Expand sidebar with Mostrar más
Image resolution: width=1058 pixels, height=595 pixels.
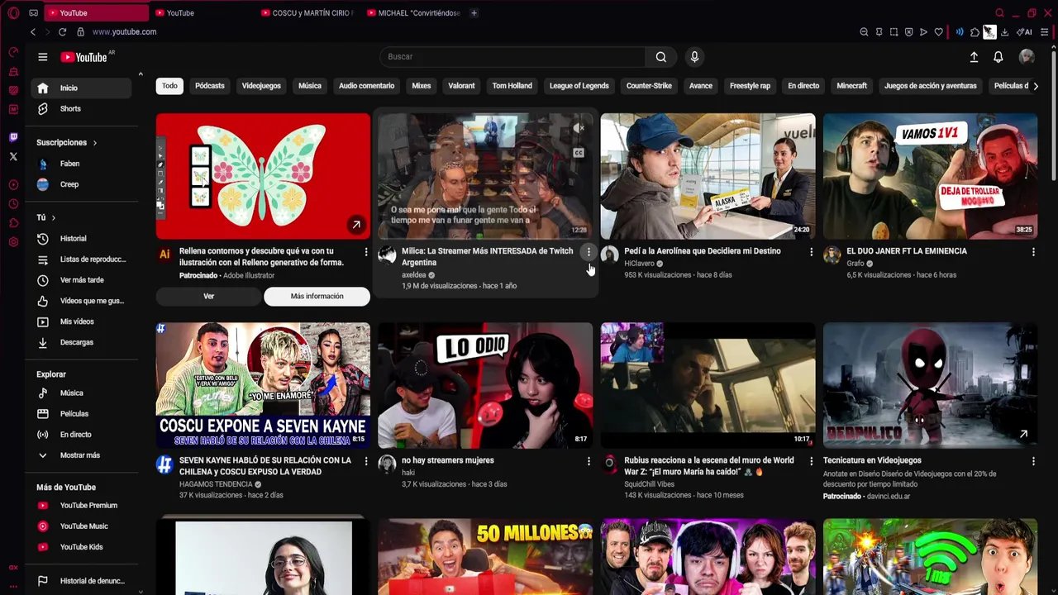[x=79, y=455]
